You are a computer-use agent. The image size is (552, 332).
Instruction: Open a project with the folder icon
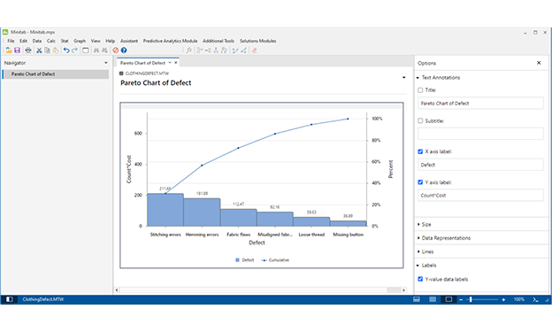(x=9, y=50)
